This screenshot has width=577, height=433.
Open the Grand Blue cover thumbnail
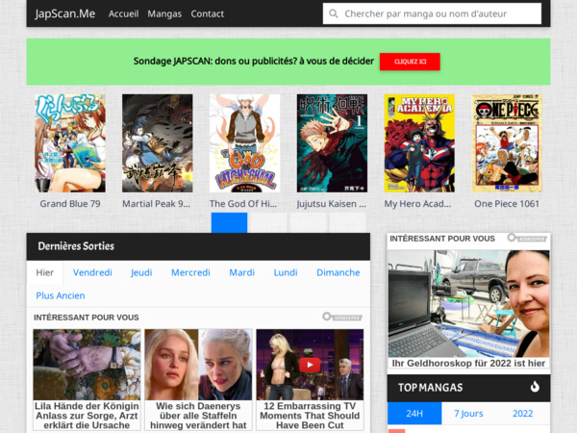[70, 143]
